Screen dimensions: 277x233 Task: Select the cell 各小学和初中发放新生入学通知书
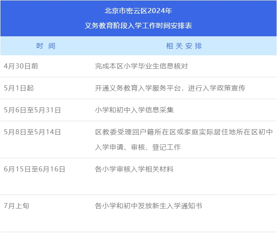(x=148, y=206)
